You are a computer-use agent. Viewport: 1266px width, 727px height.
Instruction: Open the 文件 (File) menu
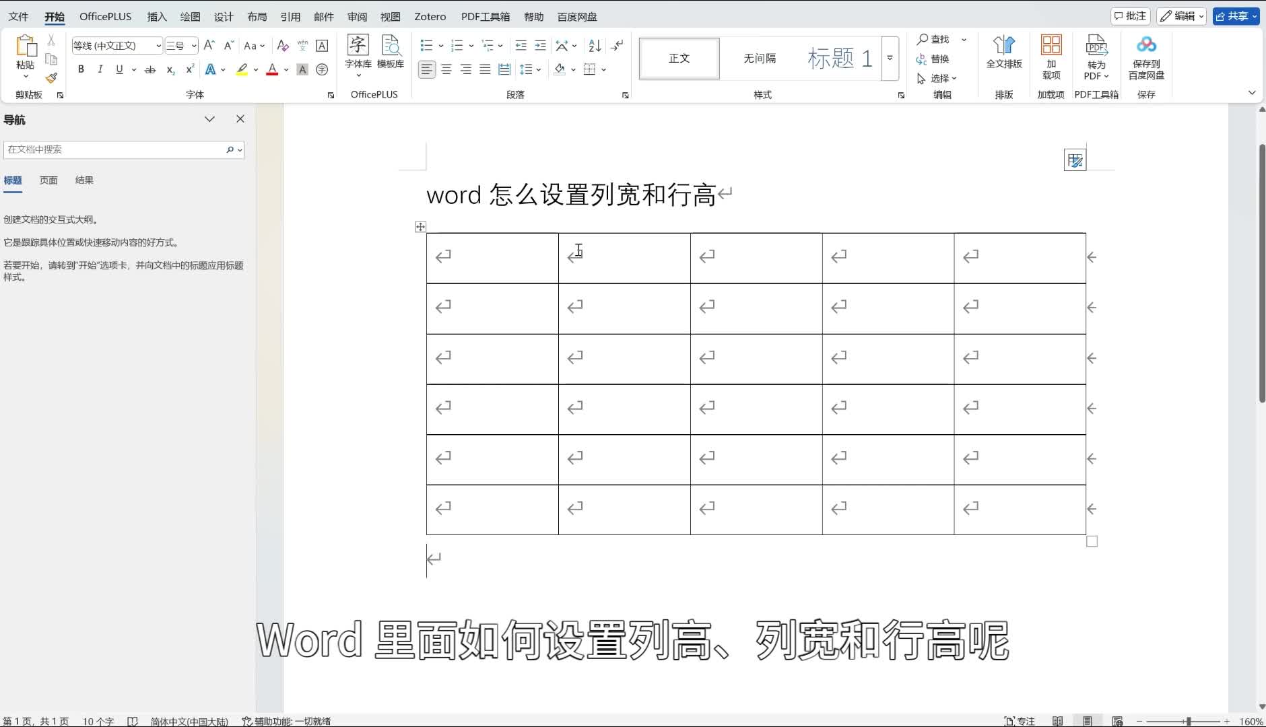pos(18,16)
